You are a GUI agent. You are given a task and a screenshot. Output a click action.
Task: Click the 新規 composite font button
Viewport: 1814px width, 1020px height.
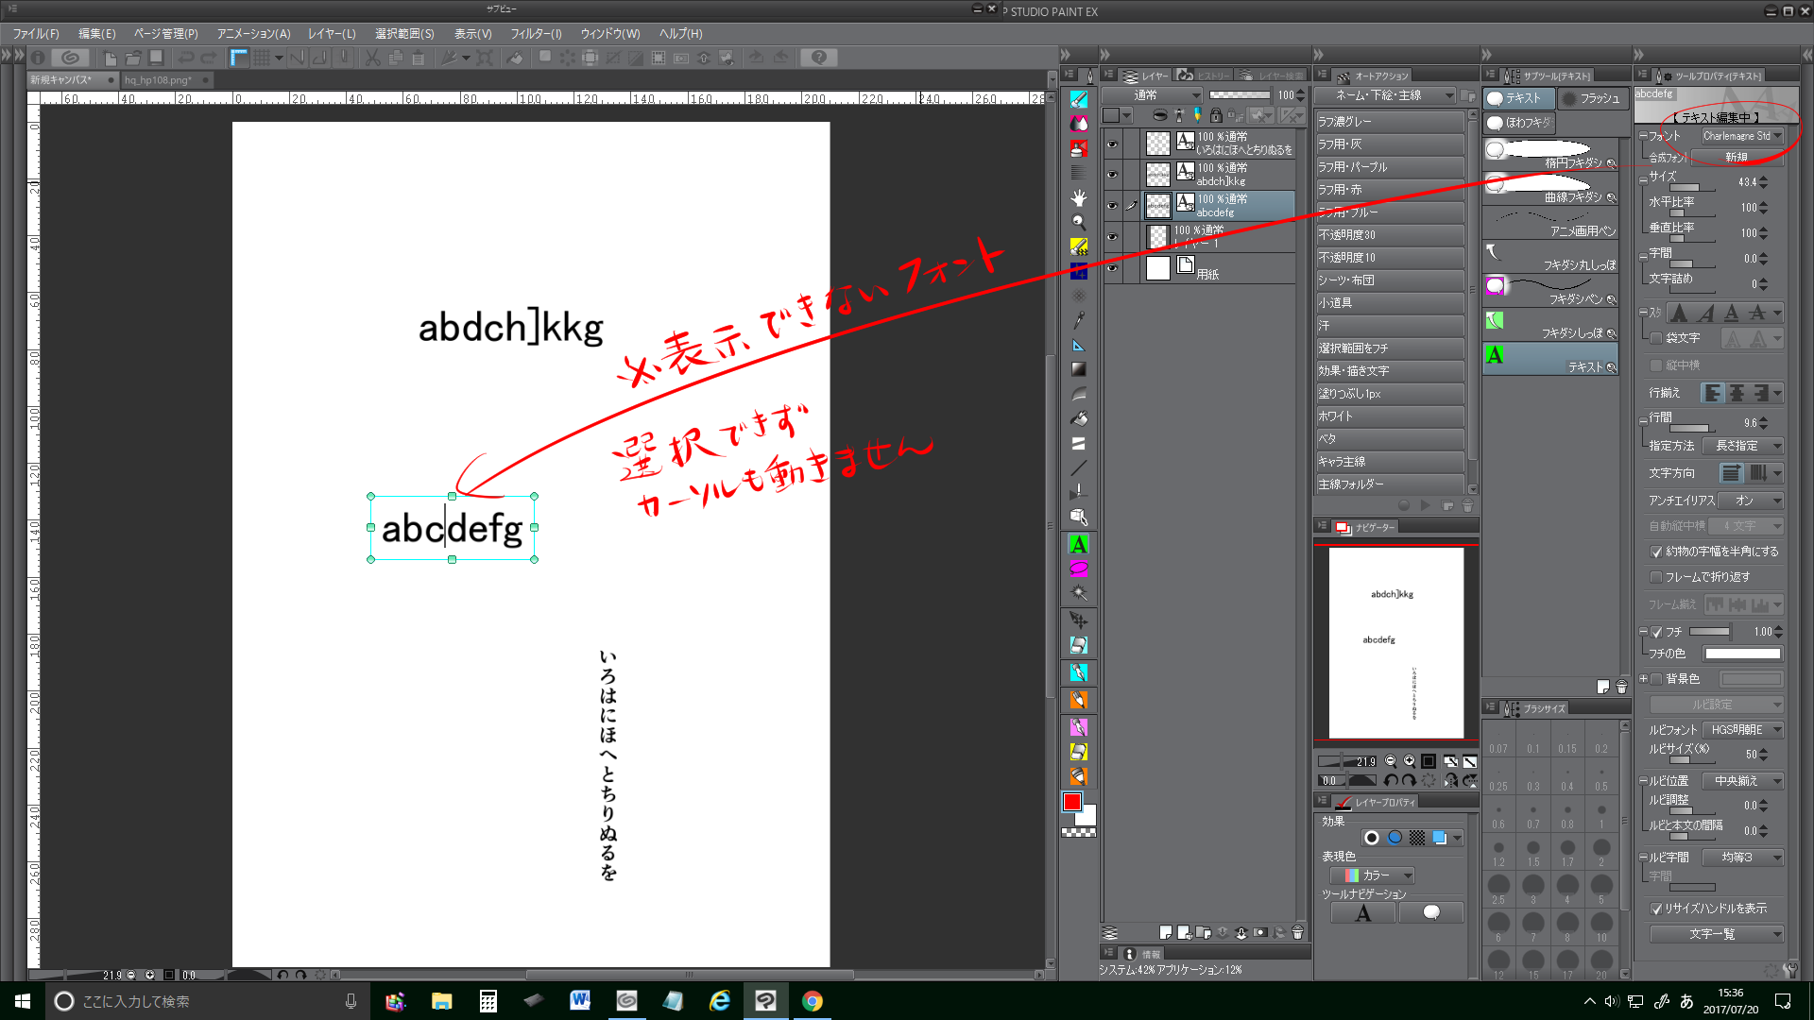pyautogui.click(x=1736, y=158)
